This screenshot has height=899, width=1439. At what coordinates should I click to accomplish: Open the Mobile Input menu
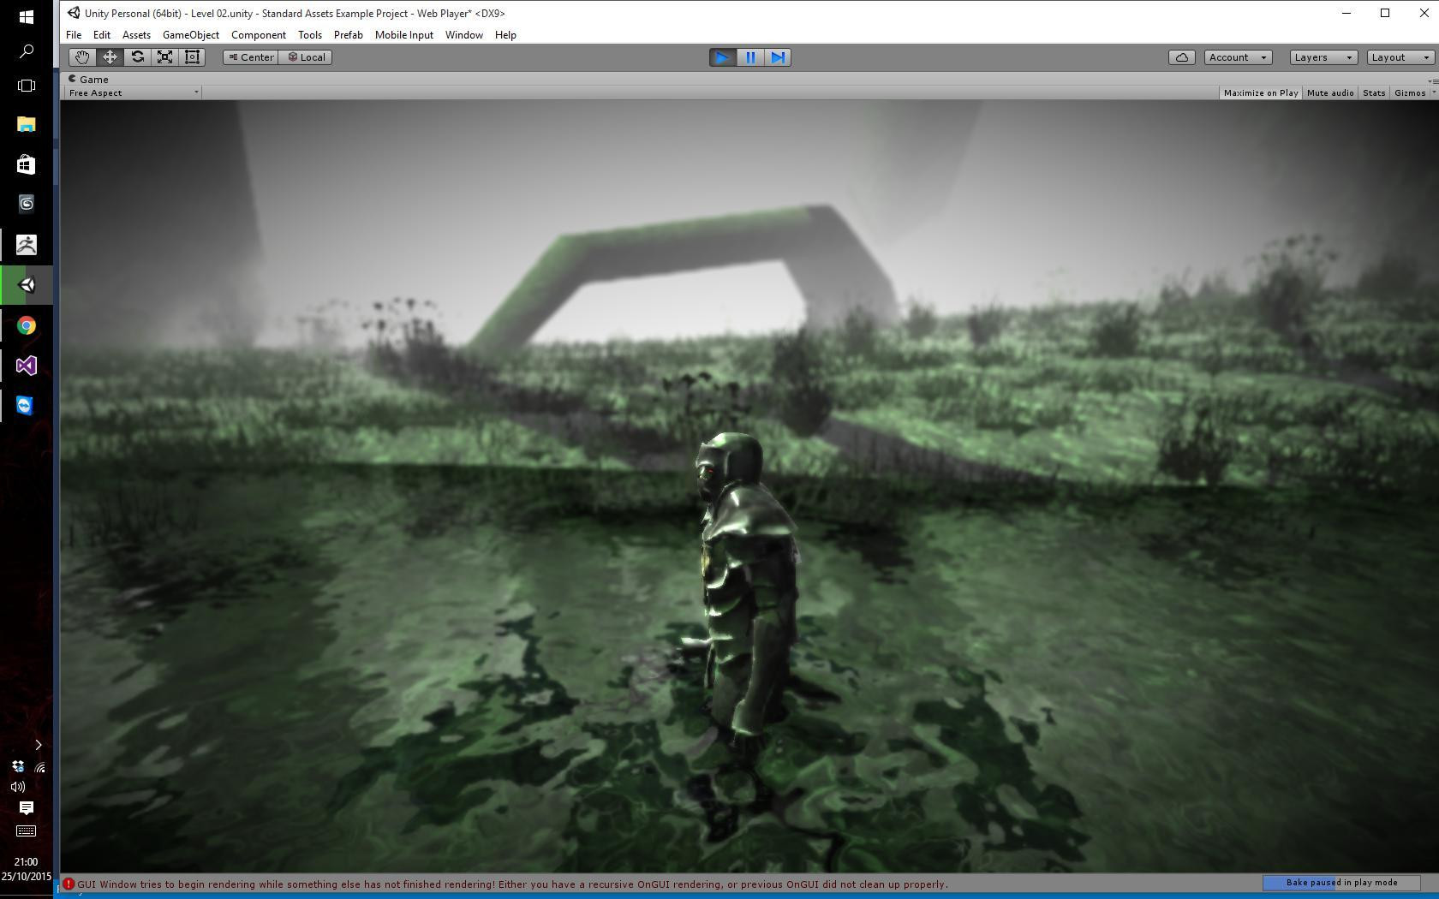[404, 35]
